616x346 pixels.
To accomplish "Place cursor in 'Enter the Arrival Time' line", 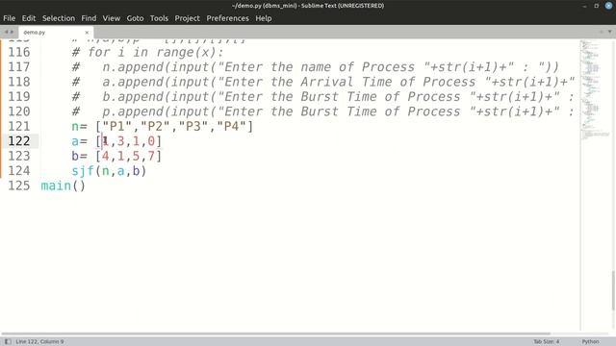I will [323, 82].
